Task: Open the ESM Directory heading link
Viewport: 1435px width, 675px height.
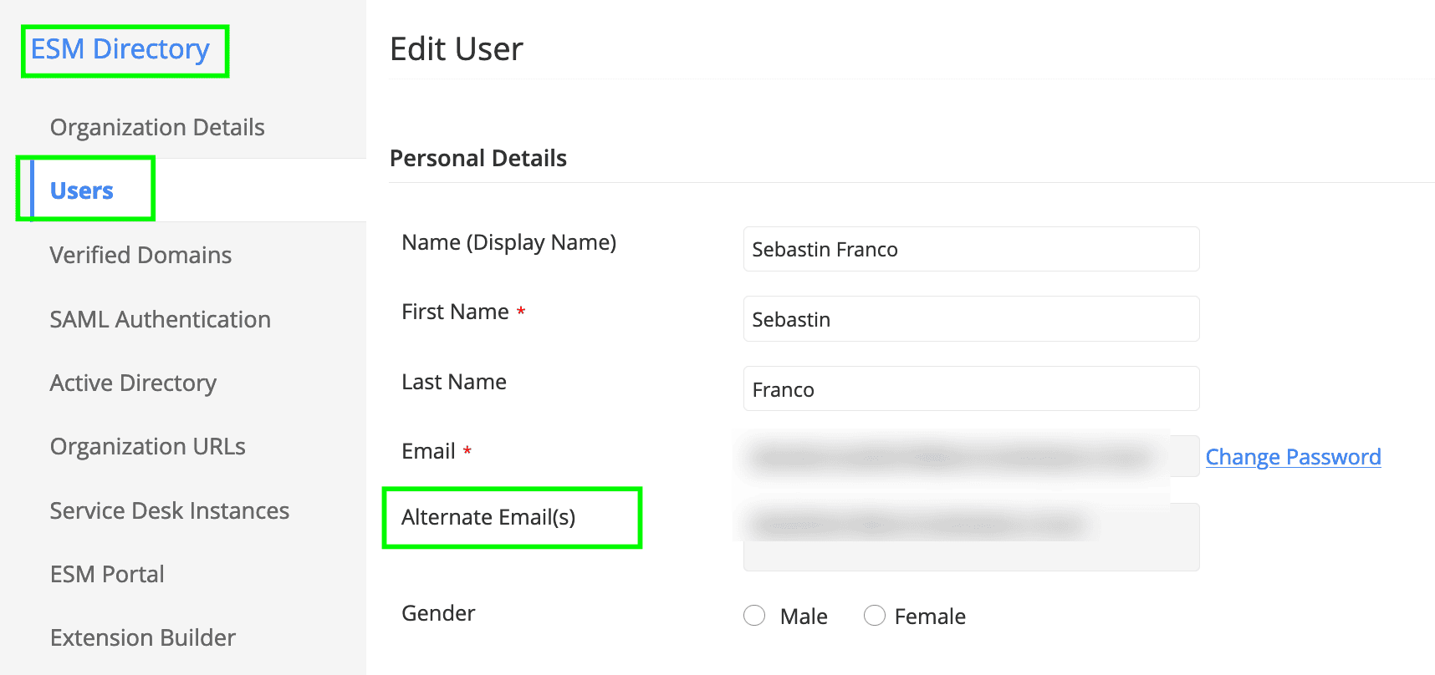Action: tap(120, 49)
